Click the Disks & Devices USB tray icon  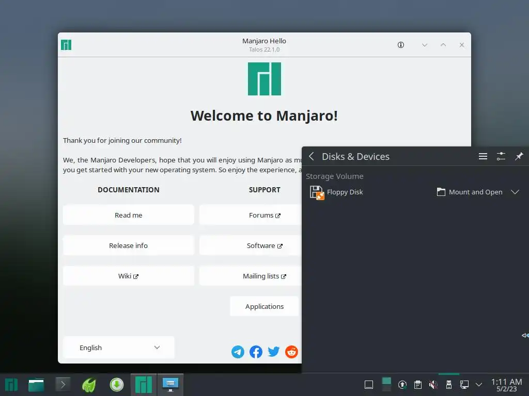449,385
